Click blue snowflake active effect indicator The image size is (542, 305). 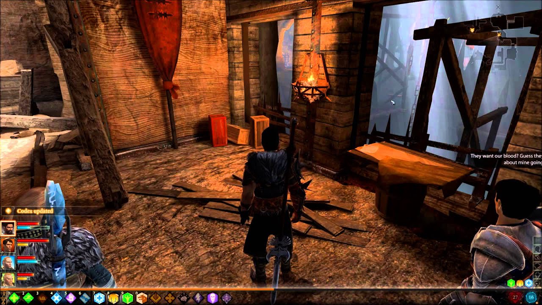(x=529, y=283)
